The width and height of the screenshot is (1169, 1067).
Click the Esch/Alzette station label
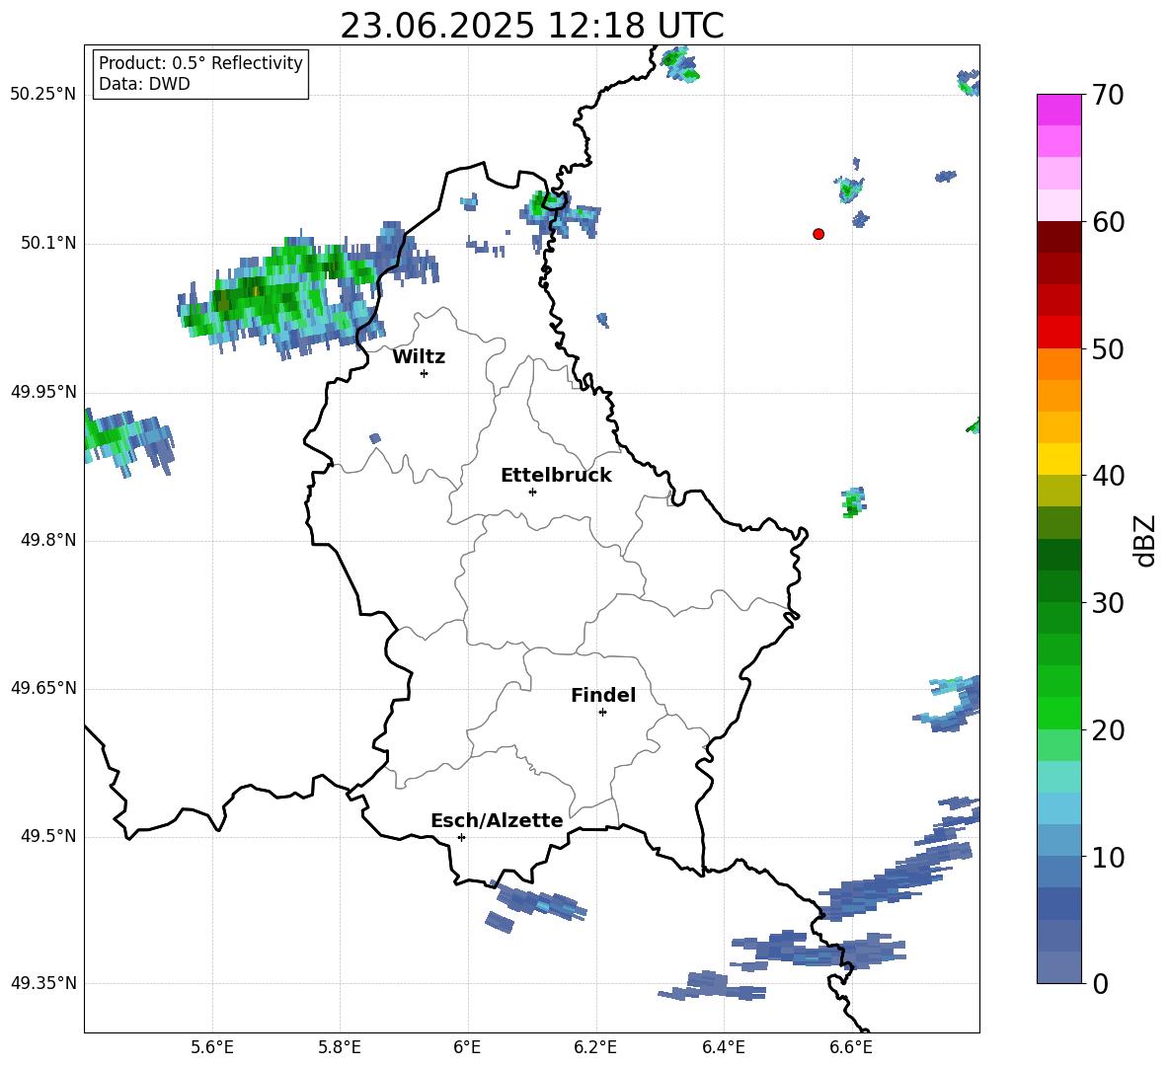pos(497,820)
